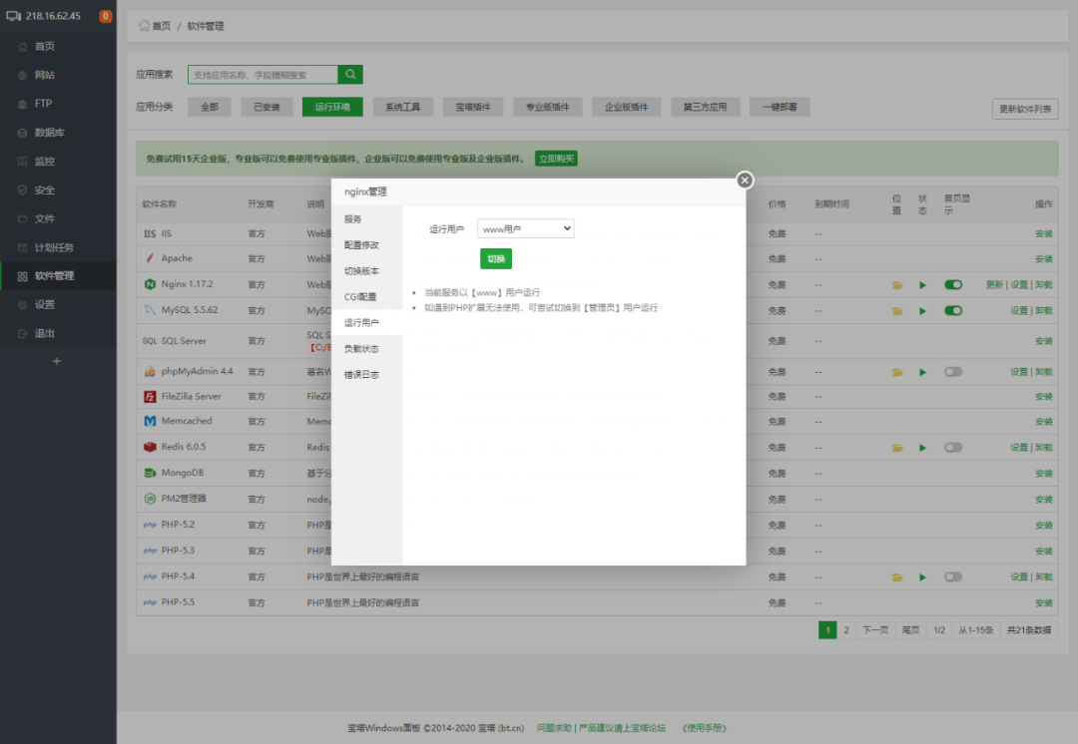This screenshot has width=1078, height=744.
Task: Click the application search input field
Action: (263, 75)
